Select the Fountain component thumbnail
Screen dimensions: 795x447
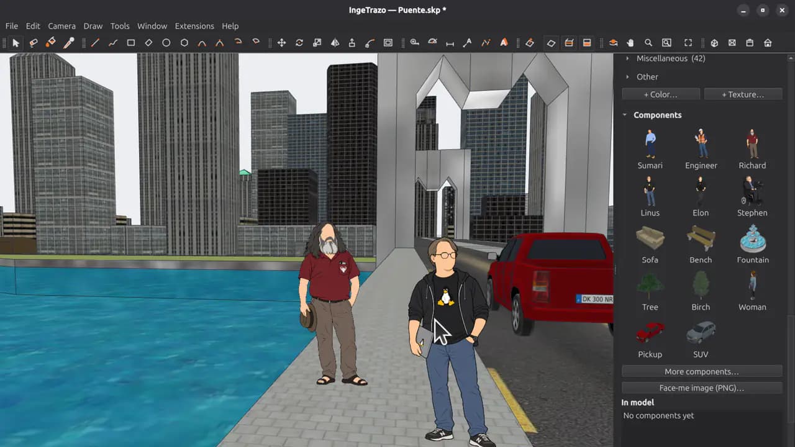tap(753, 239)
